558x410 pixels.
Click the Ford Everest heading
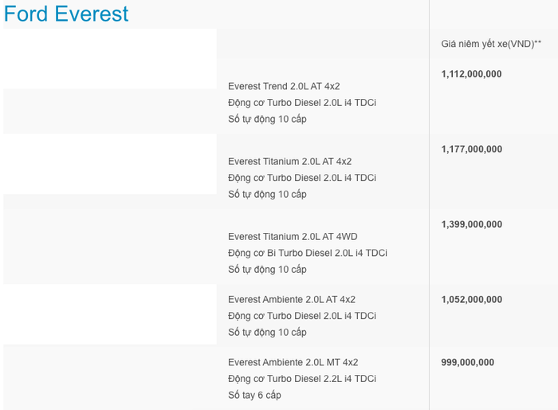[66, 14]
